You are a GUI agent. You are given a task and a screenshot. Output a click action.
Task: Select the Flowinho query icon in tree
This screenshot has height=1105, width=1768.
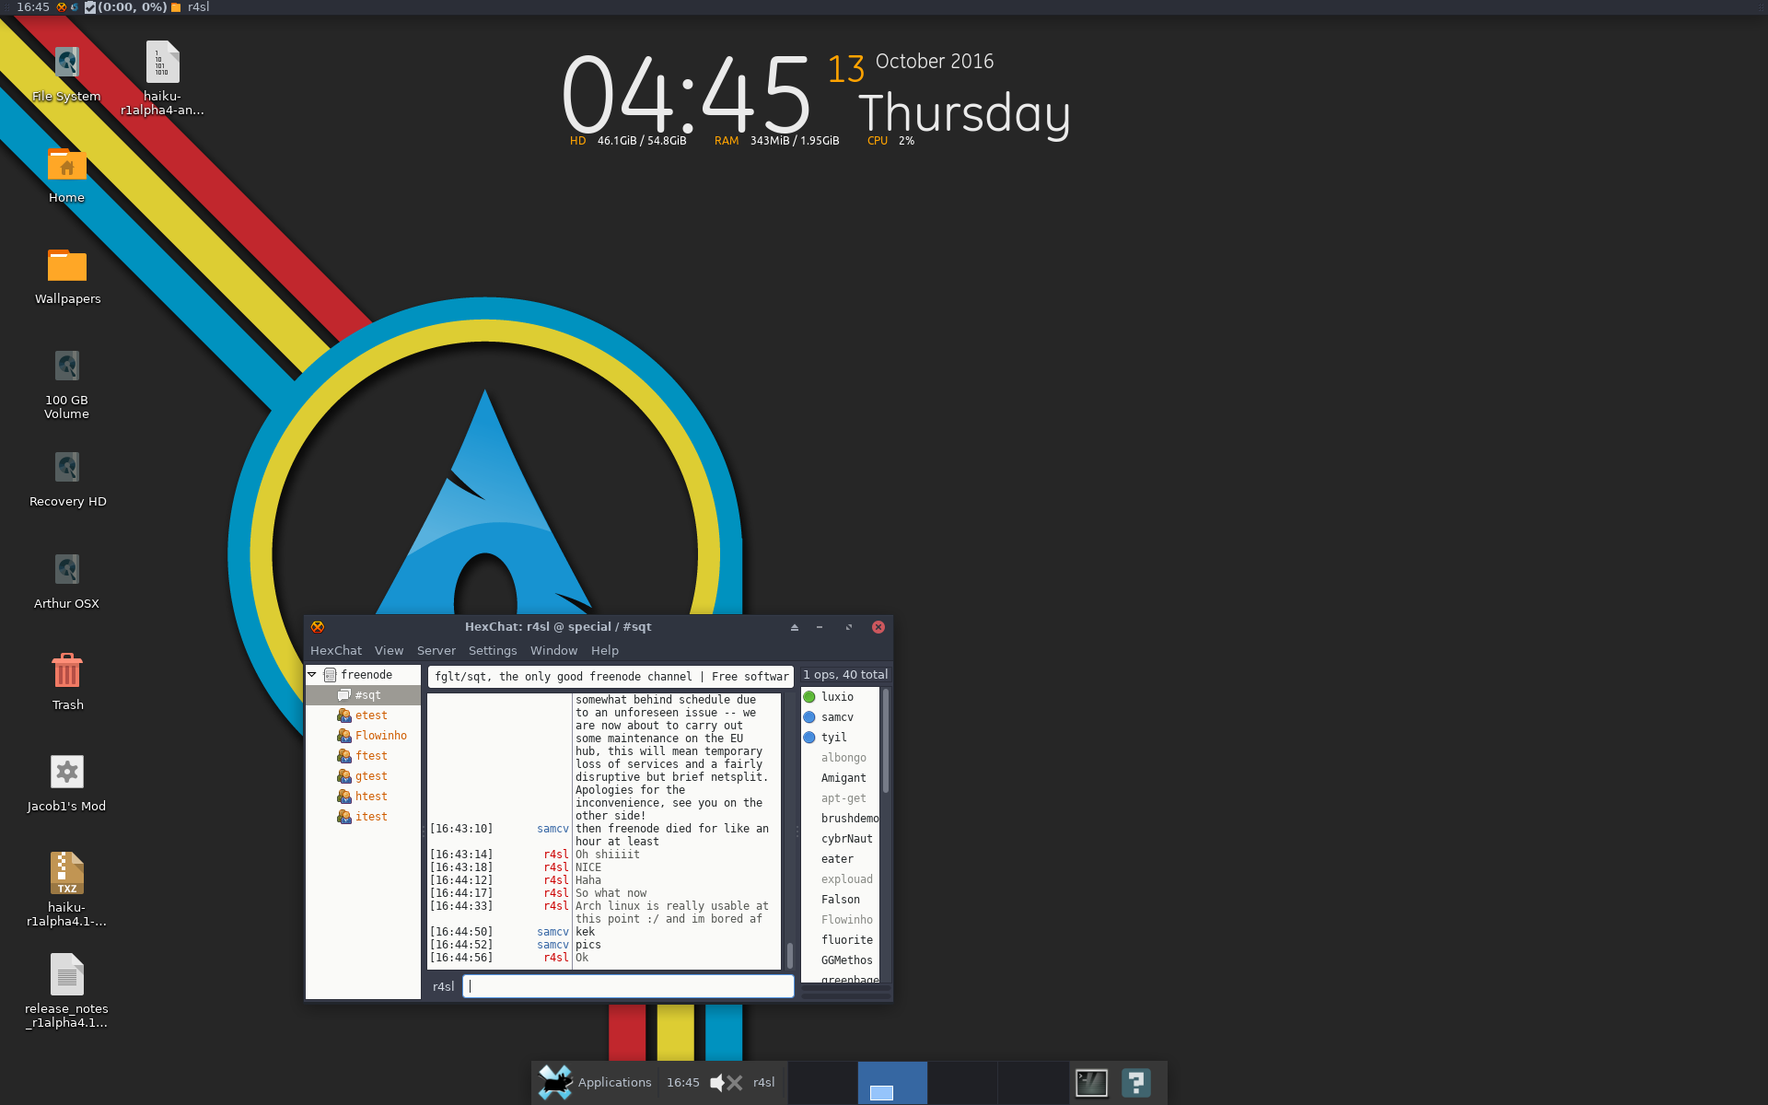[x=344, y=736]
